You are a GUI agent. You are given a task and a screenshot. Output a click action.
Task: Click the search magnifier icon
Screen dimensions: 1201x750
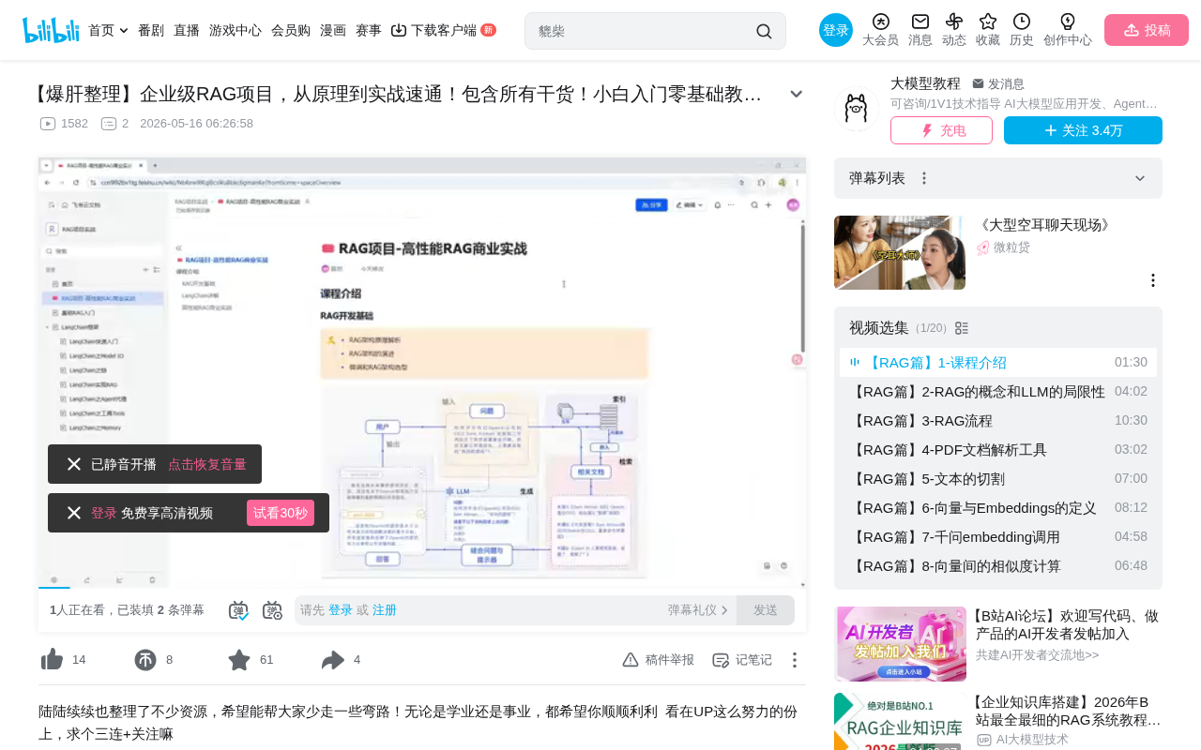764,31
